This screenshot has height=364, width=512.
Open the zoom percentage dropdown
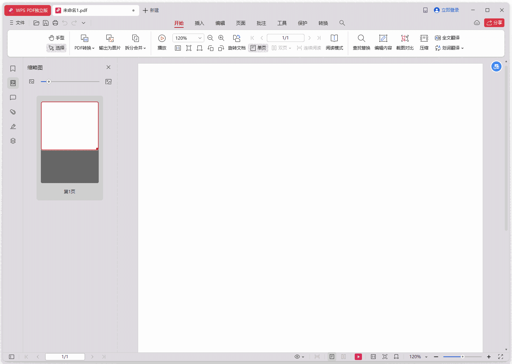click(199, 38)
